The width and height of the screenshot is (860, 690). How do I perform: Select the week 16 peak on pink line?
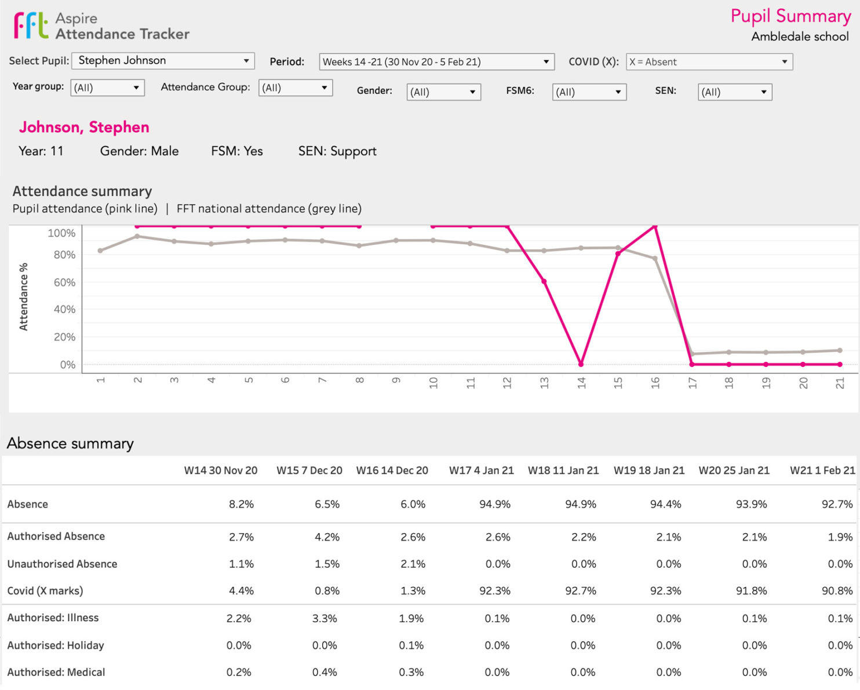(x=655, y=227)
